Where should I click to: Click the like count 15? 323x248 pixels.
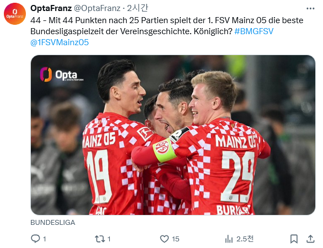[x=175, y=239]
